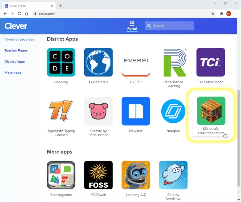Screen dimensions: 241x202
Task: Click the Freckle by Renaissance label
Action: 98,133
